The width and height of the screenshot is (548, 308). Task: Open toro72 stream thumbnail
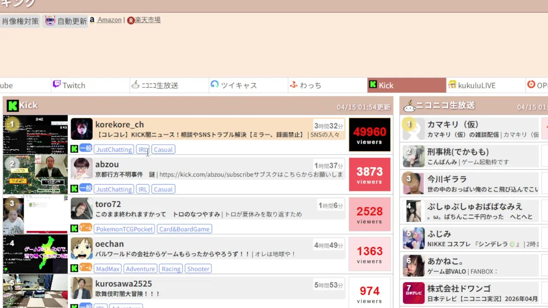[35, 214]
